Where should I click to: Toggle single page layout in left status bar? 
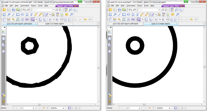tap(70, 108)
